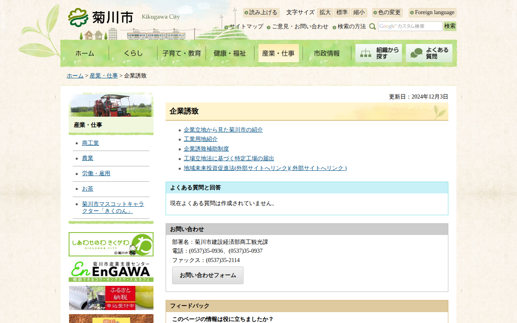Click the 電話 phone number line
The width and height of the screenshot is (517, 323).
[217, 251]
